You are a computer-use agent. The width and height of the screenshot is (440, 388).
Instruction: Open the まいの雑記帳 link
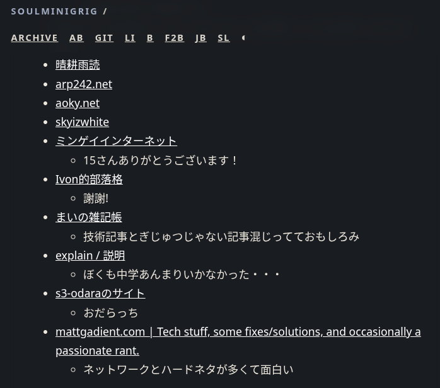coord(88,217)
